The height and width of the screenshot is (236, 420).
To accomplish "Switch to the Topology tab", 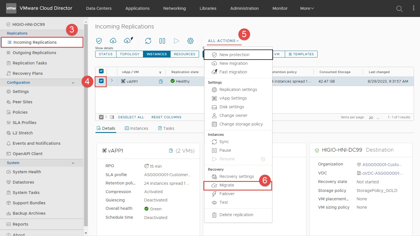I will click(x=129, y=54).
